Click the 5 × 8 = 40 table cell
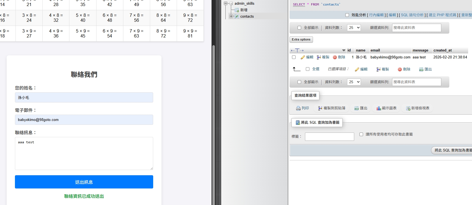The image size is (472, 205). (83, 18)
